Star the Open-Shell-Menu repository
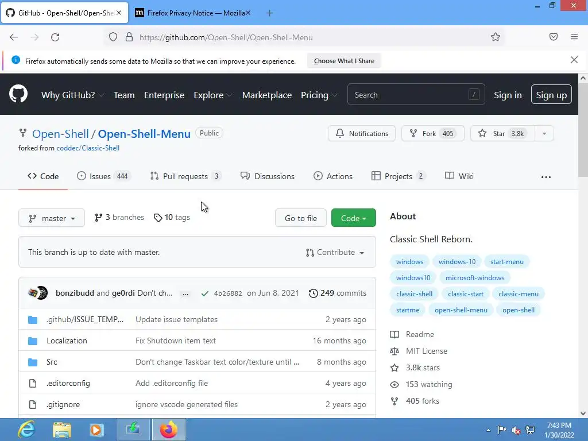This screenshot has height=441, width=588. coord(502,133)
